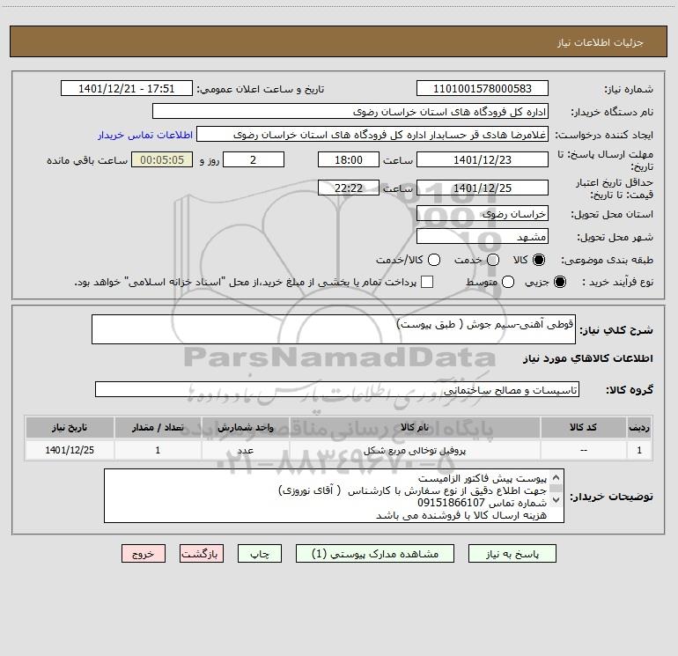Screen dimensions: 678x656
Task: Click the row number 1 cell
Action: (x=639, y=450)
